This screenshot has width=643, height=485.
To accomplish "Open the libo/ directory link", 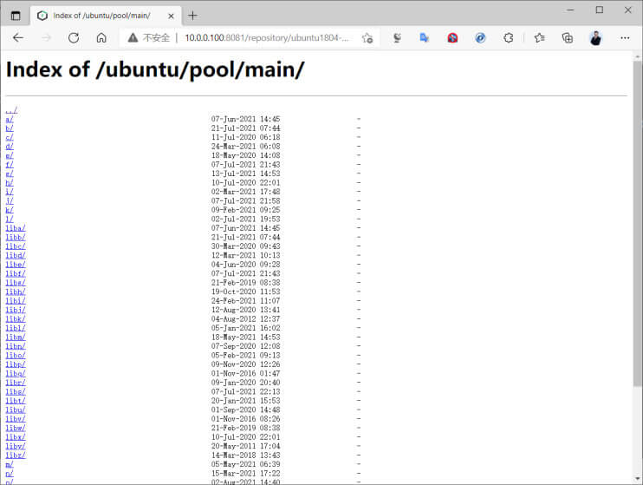I will (16, 355).
